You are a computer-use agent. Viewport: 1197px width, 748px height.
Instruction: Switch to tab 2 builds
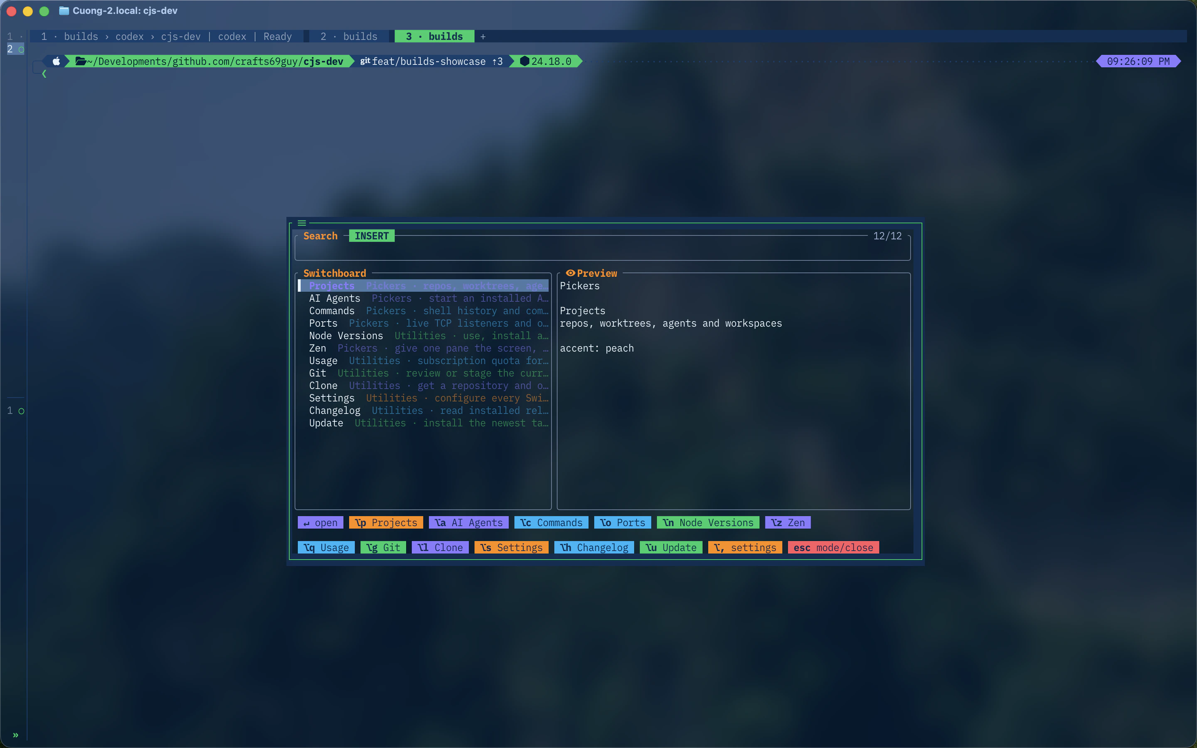[x=349, y=37]
